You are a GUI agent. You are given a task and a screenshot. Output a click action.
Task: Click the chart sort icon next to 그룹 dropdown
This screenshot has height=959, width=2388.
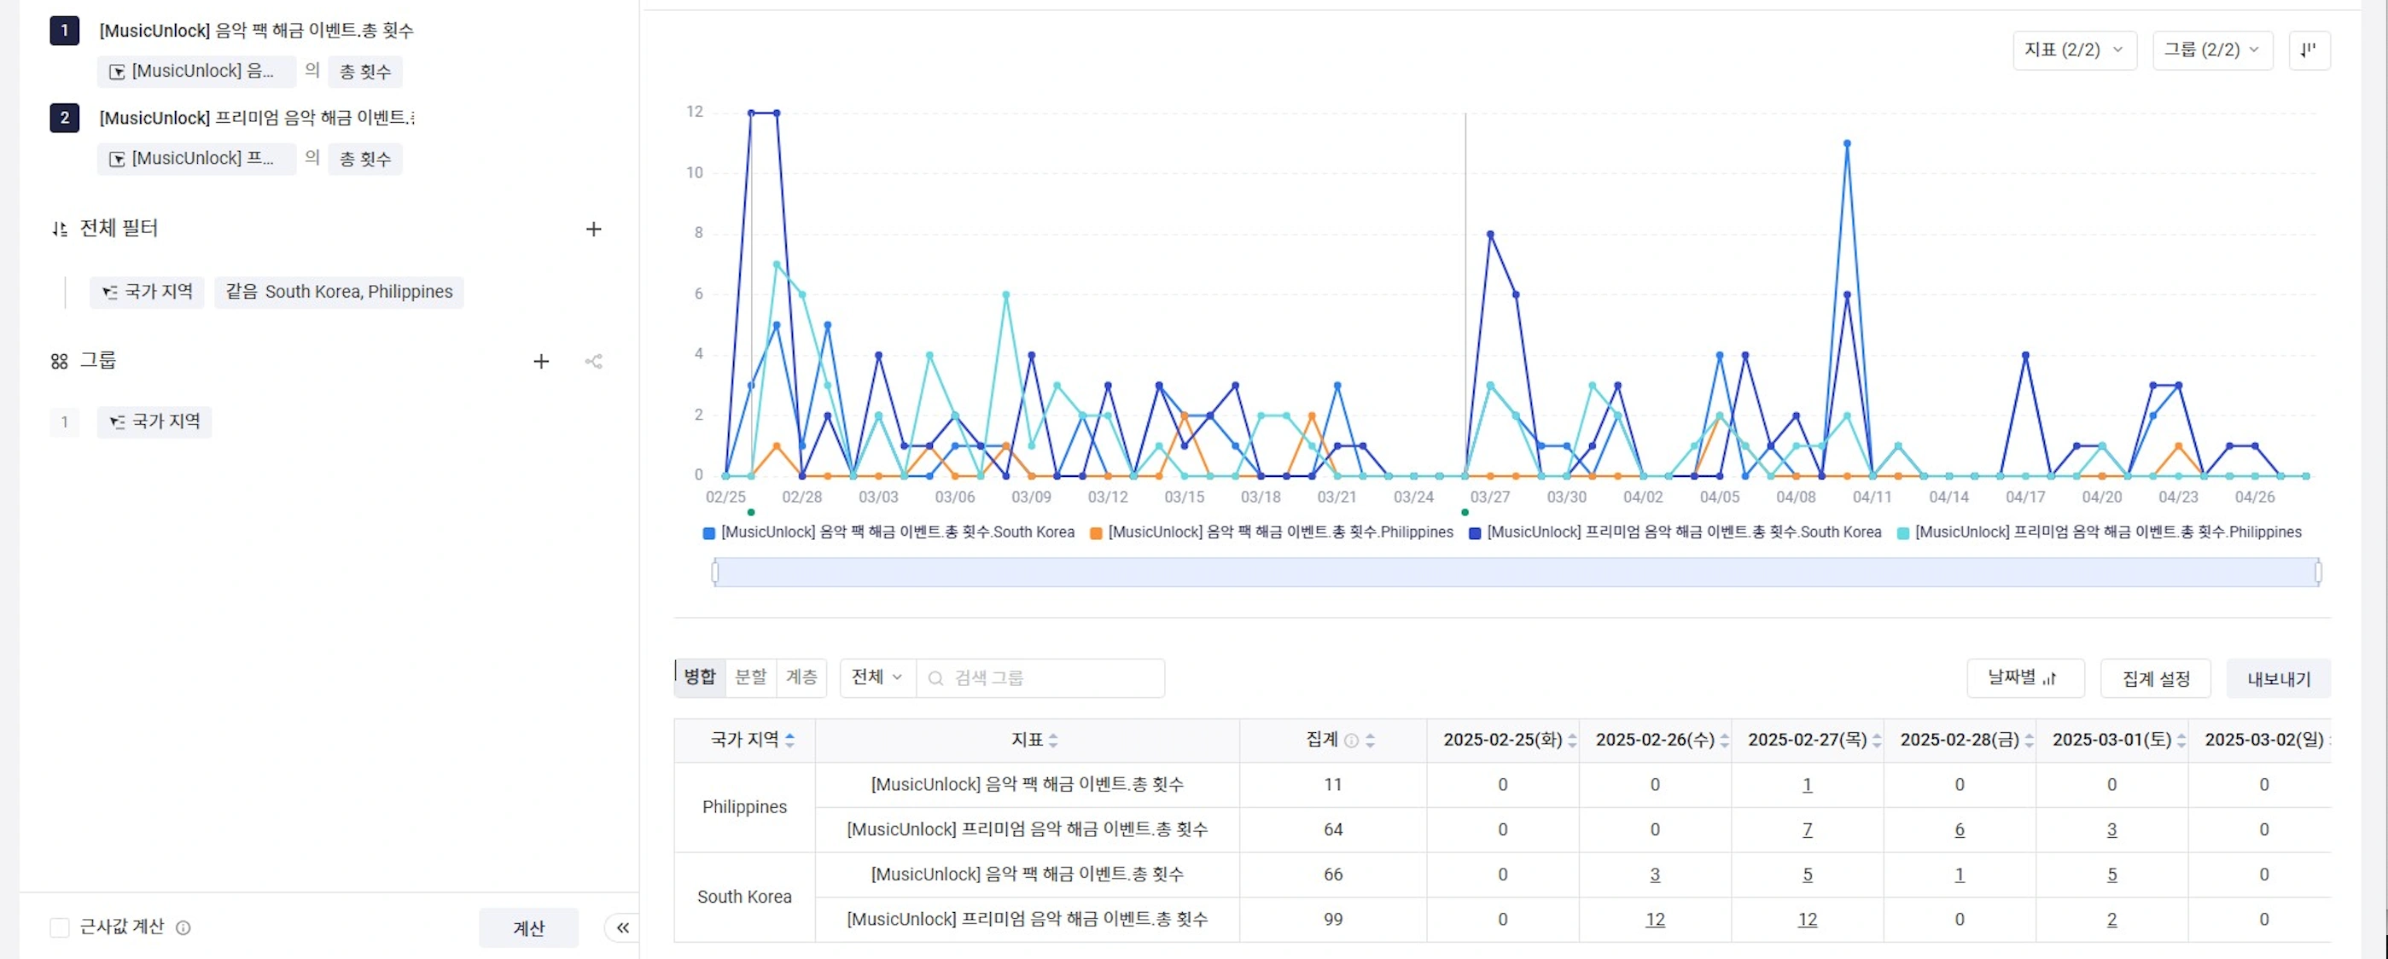2309,50
